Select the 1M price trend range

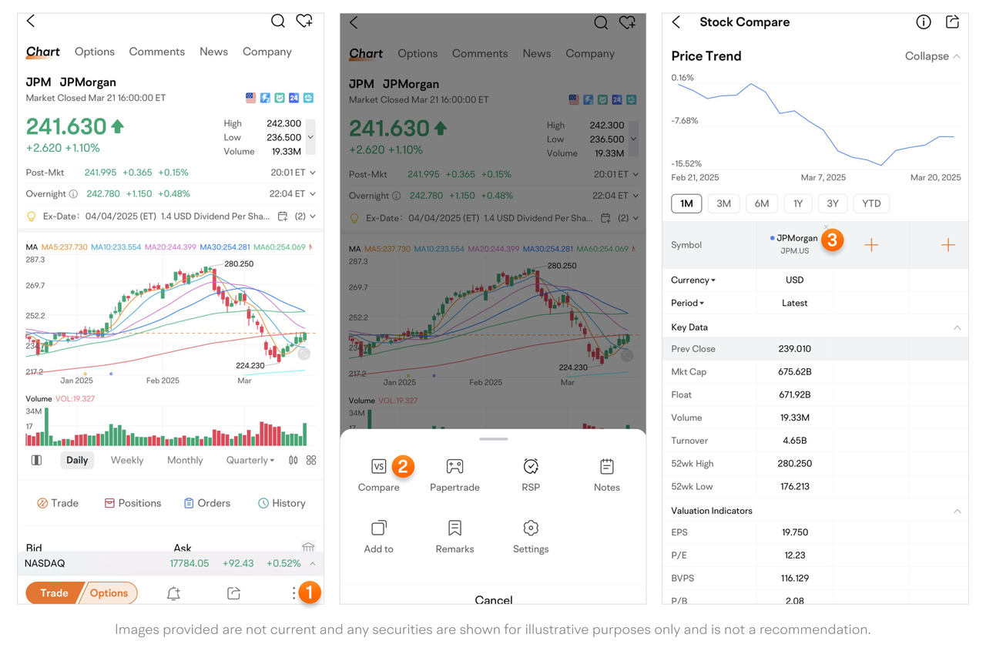pyautogui.click(x=686, y=203)
